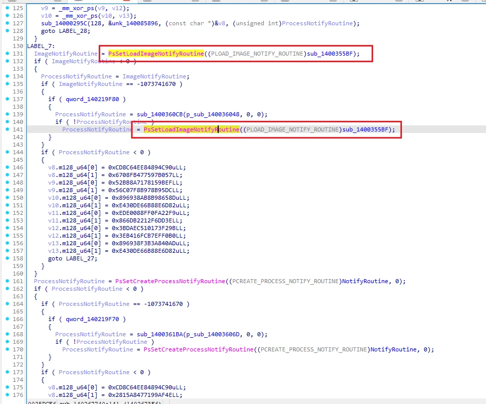Click PsSetLoadImageNotifyRoutine on line 131
This screenshot has height=404, width=486.
click(x=156, y=54)
